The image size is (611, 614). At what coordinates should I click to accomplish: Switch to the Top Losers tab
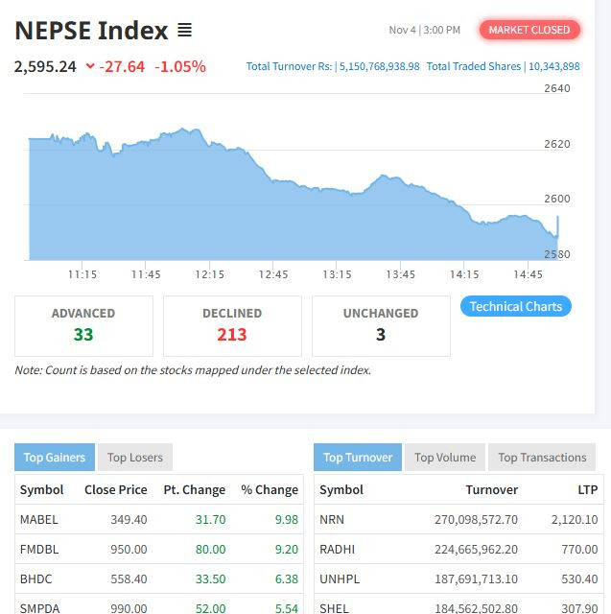pyautogui.click(x=135, y=458)
